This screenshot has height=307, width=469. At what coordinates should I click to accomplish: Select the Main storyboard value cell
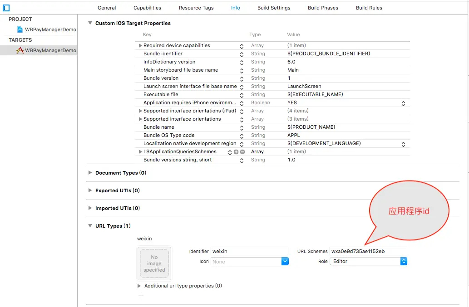click(x=293, y=70)
